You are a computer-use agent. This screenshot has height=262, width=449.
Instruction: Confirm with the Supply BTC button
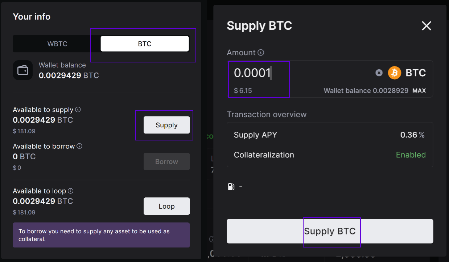[x=330, y=231]
